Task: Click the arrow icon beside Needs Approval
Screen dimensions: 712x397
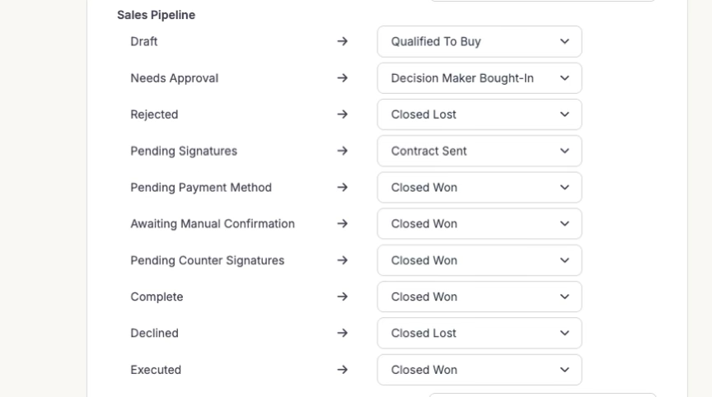Action: point(342,78)
